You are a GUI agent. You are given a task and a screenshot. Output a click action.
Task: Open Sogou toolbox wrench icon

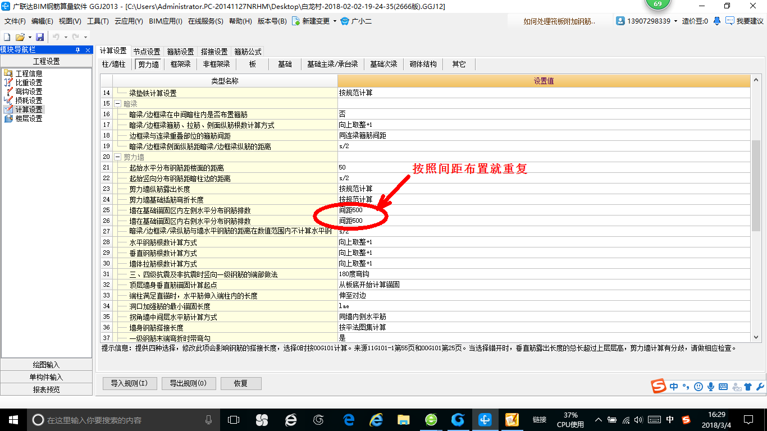coord(760,387)
